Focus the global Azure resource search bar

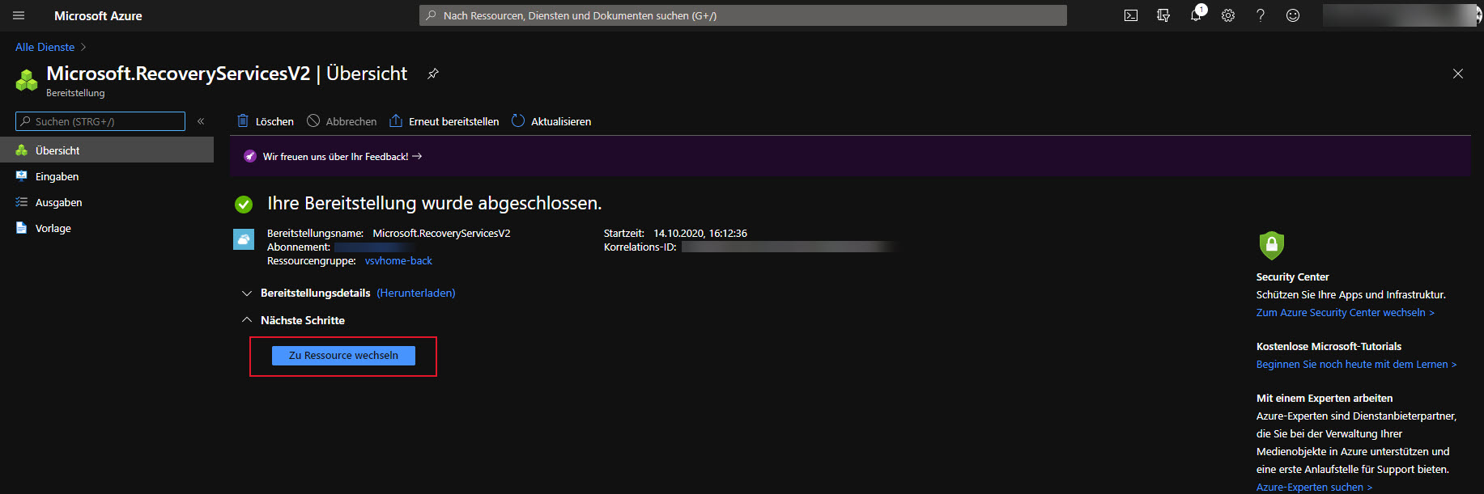pyautogui.click(x=743, y=15)
